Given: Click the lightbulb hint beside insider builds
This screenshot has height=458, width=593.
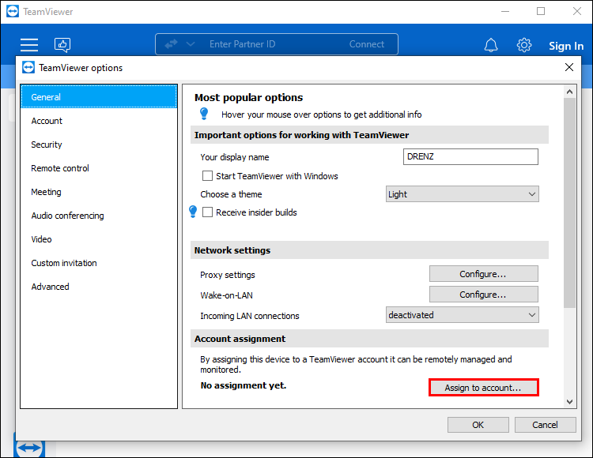Looking at the screenshot, I should 193,212.
